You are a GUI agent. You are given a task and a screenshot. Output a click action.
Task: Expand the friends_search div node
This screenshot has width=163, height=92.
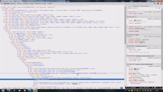point(18,52)
